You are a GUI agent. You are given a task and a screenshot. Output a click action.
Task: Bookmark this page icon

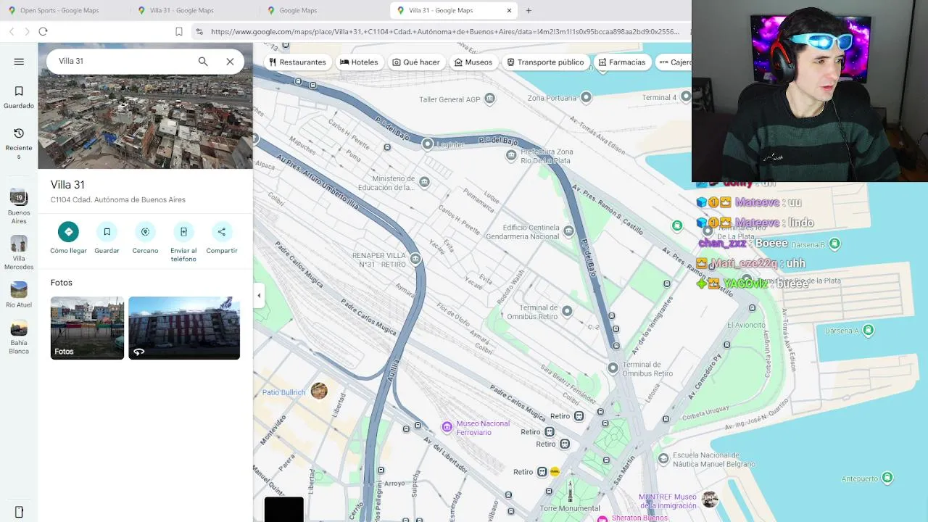(x=179, y=32)
